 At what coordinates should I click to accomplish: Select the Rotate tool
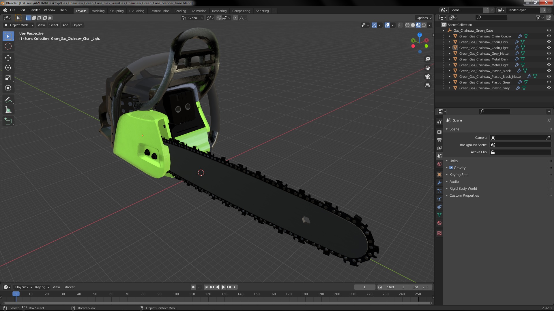tap(8, 68)
